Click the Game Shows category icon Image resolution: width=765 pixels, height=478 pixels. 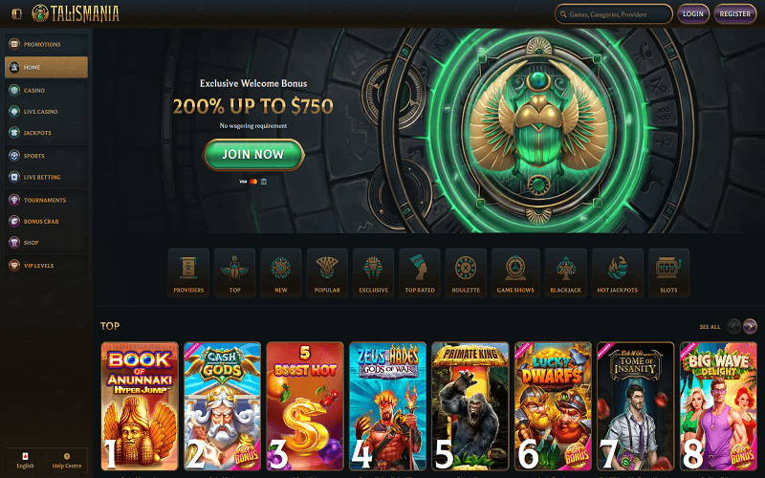tap(515, 272)
